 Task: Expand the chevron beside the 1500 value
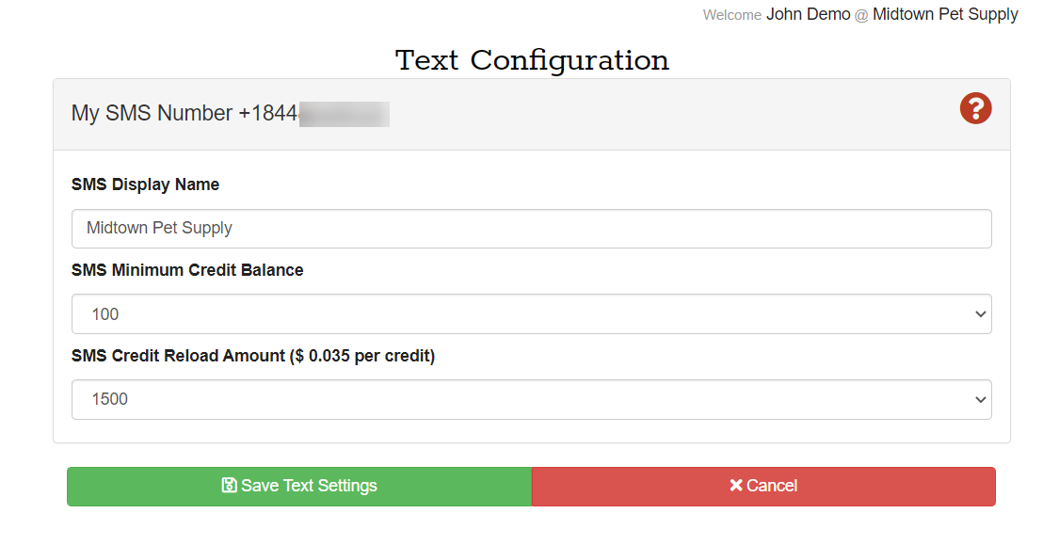click(x=980, y=399)
